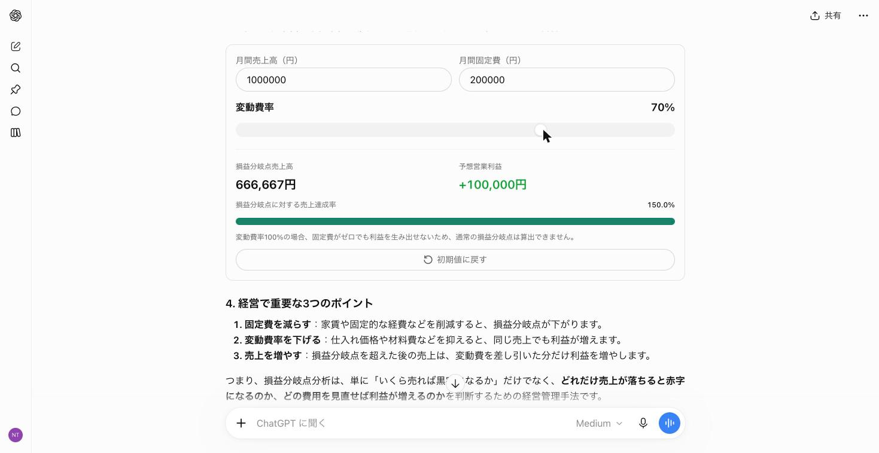The height and width of the screenshot is (453, 879).
Task: Click the 共有 share button
Action: (826, 16)
